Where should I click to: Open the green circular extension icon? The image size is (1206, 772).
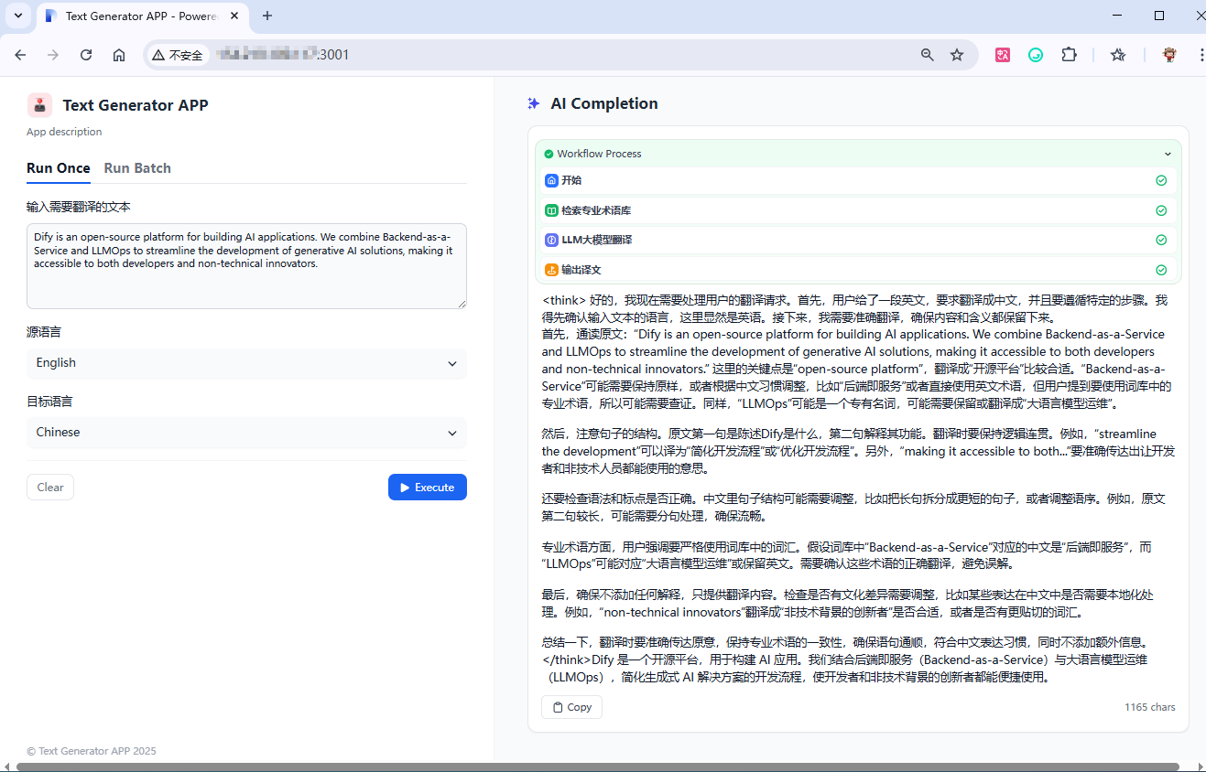(1036, 55)
